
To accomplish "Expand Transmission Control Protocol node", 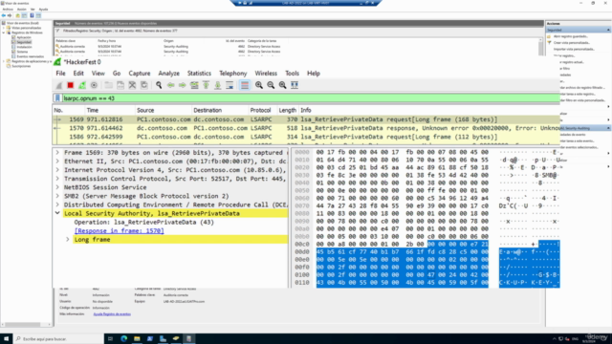I will (57, 179).
